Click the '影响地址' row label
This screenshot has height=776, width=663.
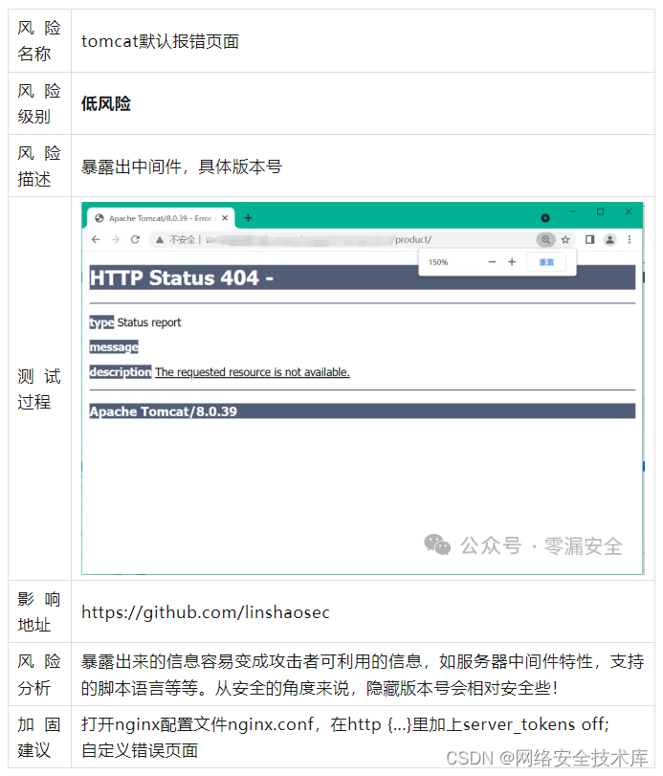(x=39, y=612)
